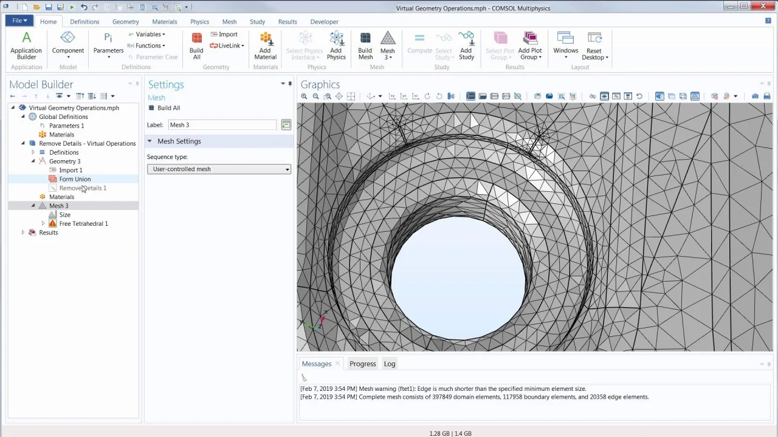Click Add Plot Group button
The height and width of the screenshot is (437, 778).
(530, 46)
